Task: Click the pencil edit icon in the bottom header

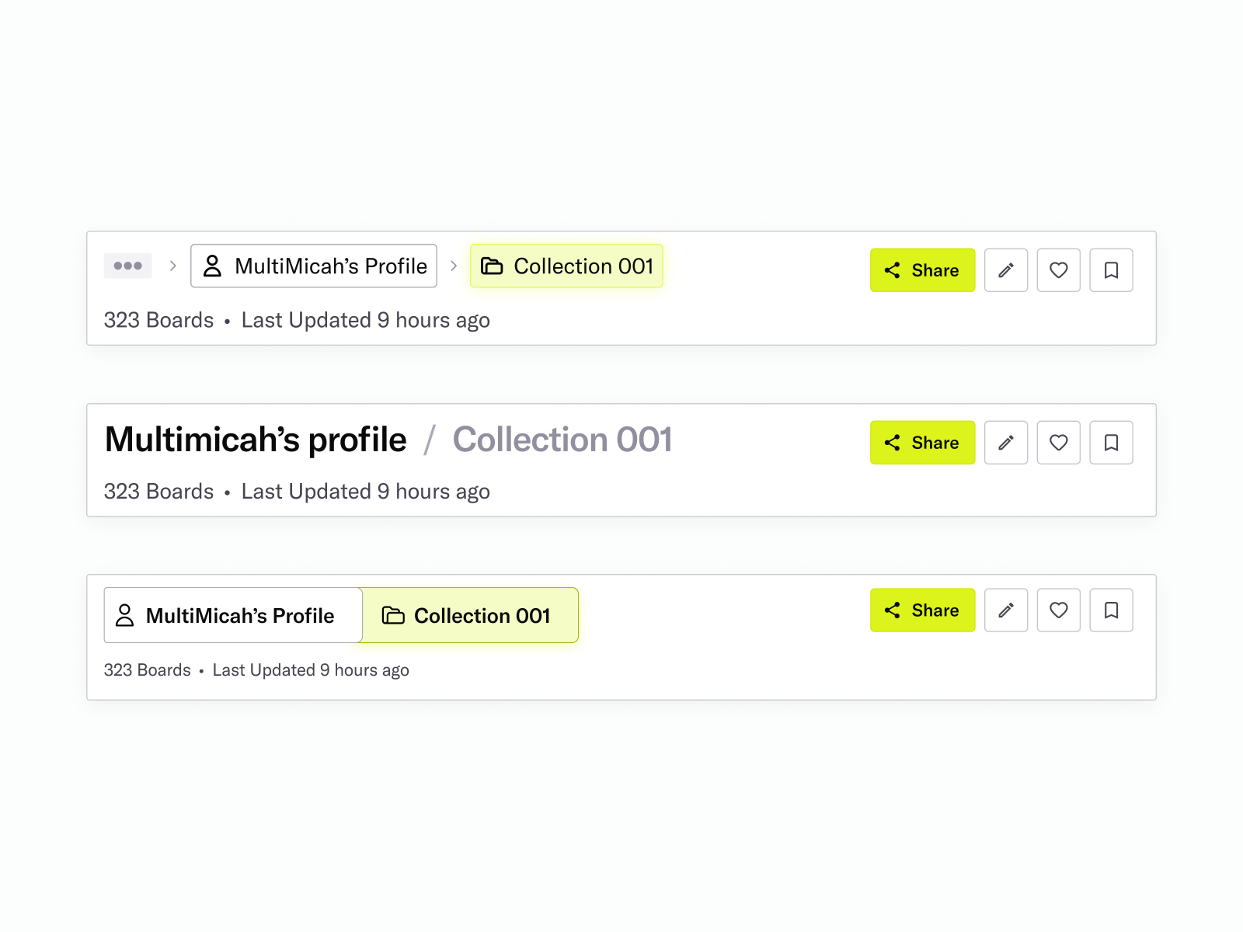Action: [1006, 610]
